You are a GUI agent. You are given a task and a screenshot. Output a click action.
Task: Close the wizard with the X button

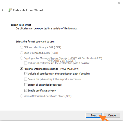click(119, 3)
